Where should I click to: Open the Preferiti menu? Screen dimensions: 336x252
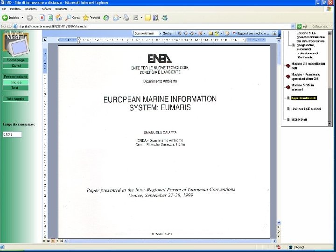[x=46, y=9]
